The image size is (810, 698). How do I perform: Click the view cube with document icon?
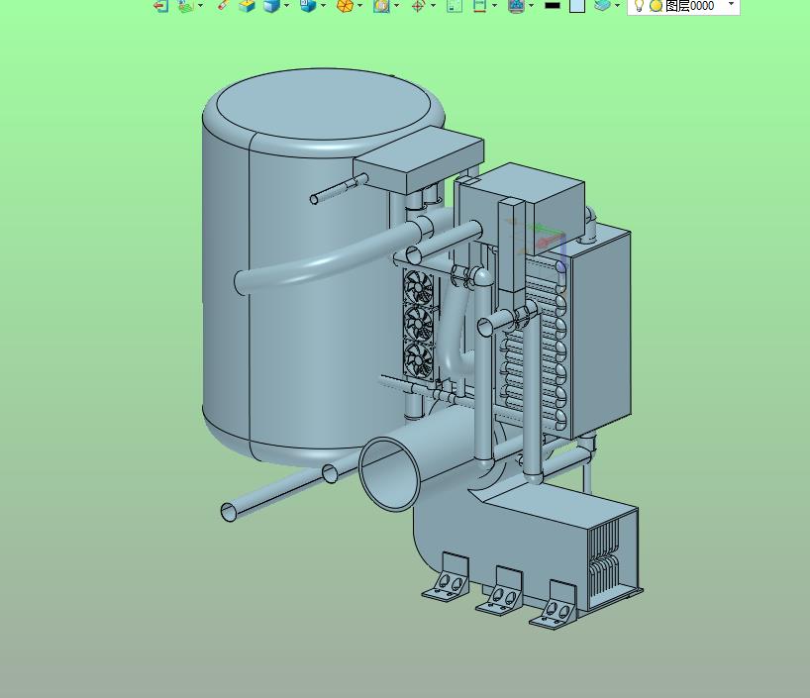[x=307, y=5]
